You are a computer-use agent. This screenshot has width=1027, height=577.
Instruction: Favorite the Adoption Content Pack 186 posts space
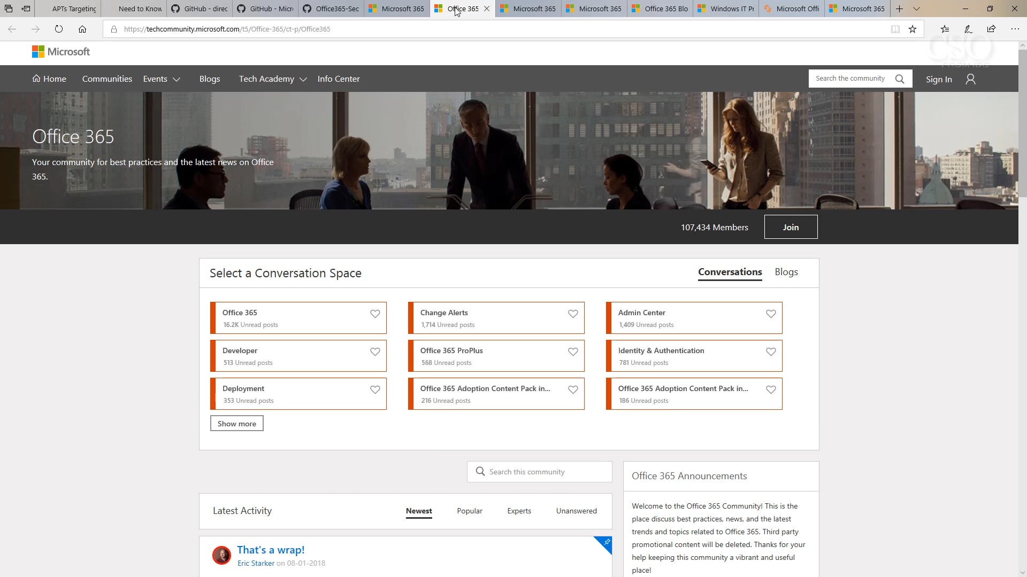pos(771,389)
